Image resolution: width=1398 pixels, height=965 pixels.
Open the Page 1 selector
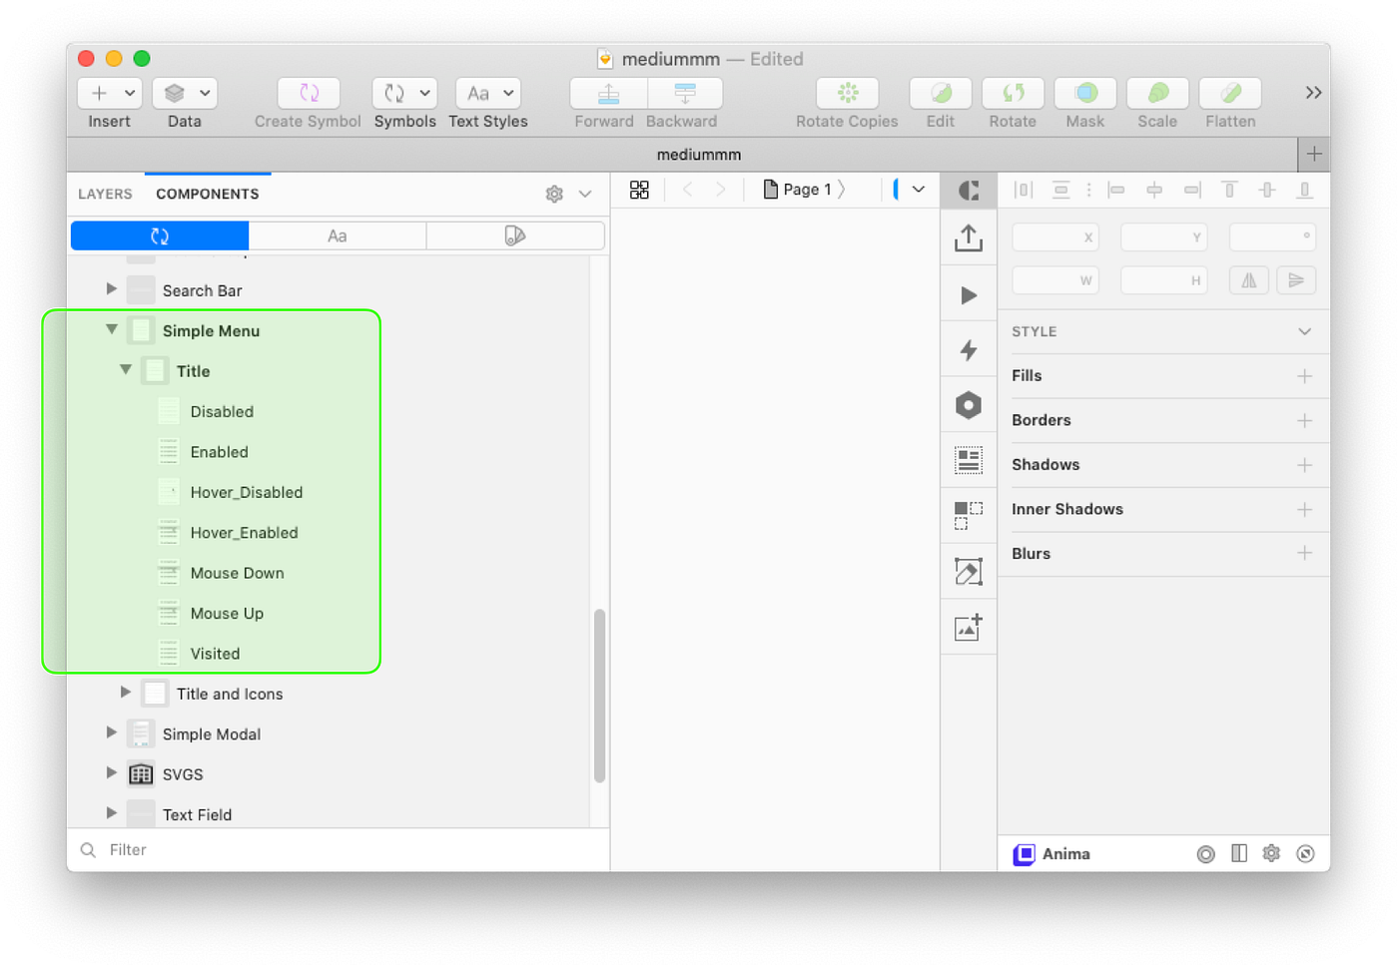point(805,189)
